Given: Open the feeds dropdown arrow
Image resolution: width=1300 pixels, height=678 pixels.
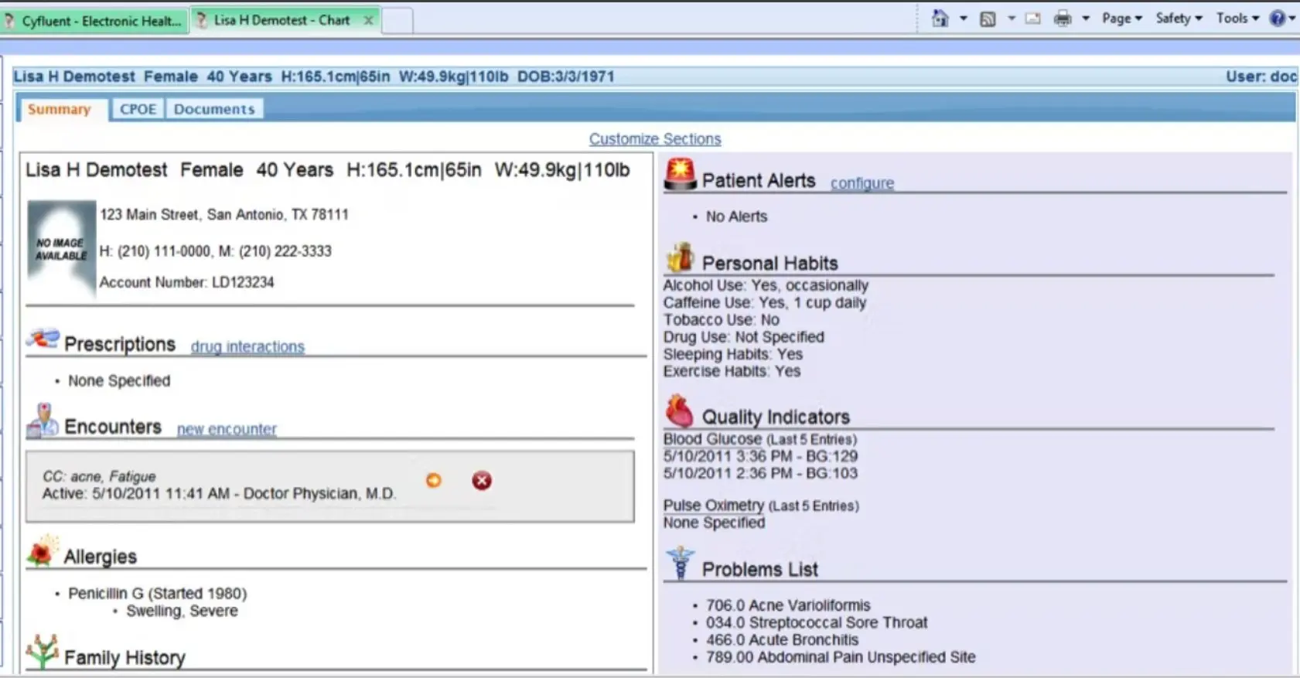Looking at the screenshot, I should pyautogui.click(x=1011, y=19).
